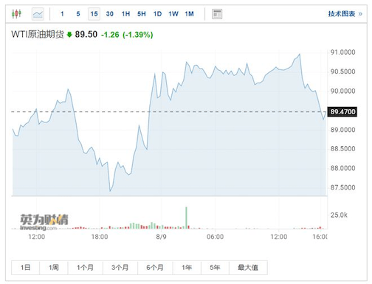This screenshot has height=284, width=372.
Task: Show the 1日 time range
Action: [25, 268]
